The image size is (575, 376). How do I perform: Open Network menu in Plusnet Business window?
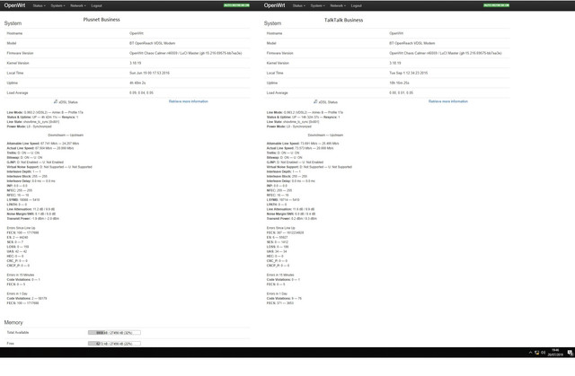coord(78,6)
